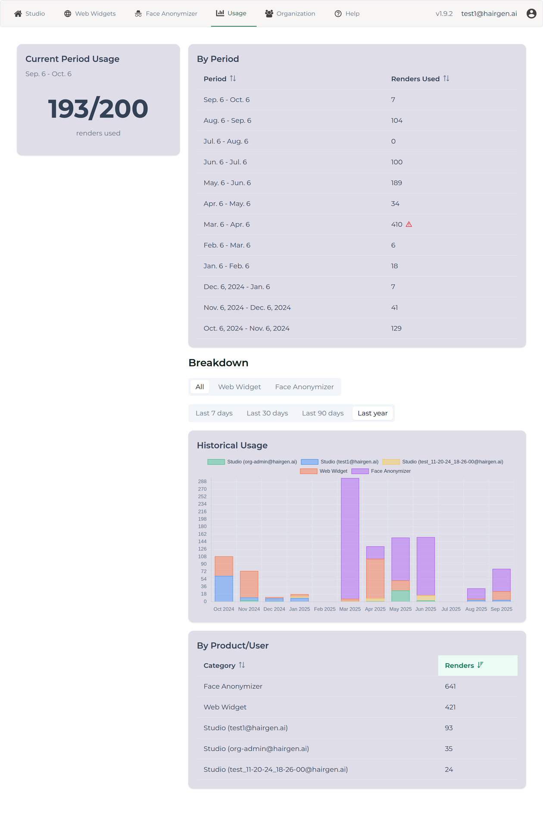Select the All breakdown tab
The image size is (543, 814).
point(200,387)
